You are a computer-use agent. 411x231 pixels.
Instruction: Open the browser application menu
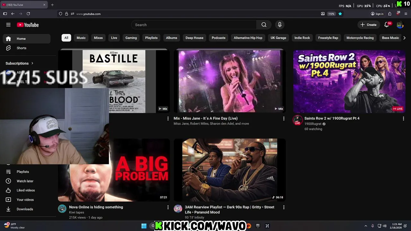(406, 14)
